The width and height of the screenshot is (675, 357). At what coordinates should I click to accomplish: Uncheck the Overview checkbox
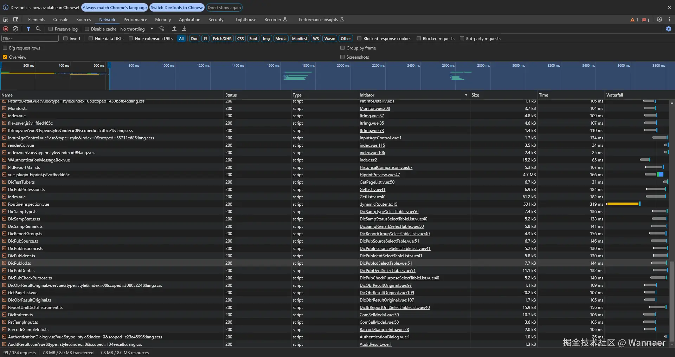coord(5,57)
